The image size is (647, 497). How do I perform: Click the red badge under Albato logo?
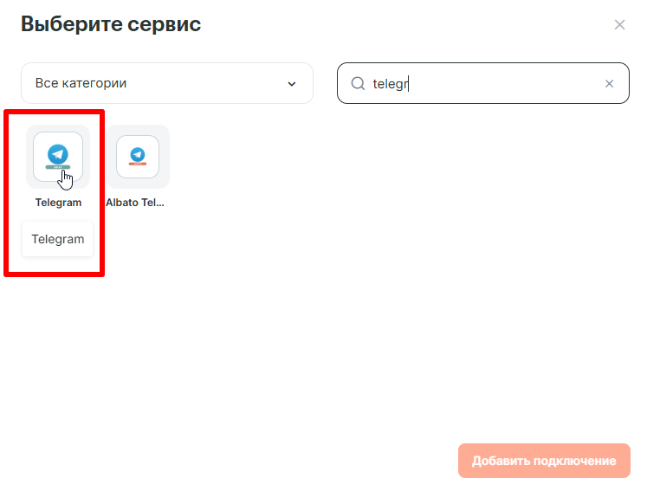[138, 165]
